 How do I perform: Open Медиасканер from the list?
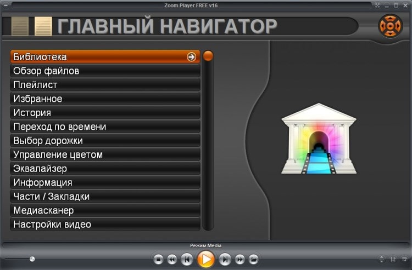(x=105, y=210)
